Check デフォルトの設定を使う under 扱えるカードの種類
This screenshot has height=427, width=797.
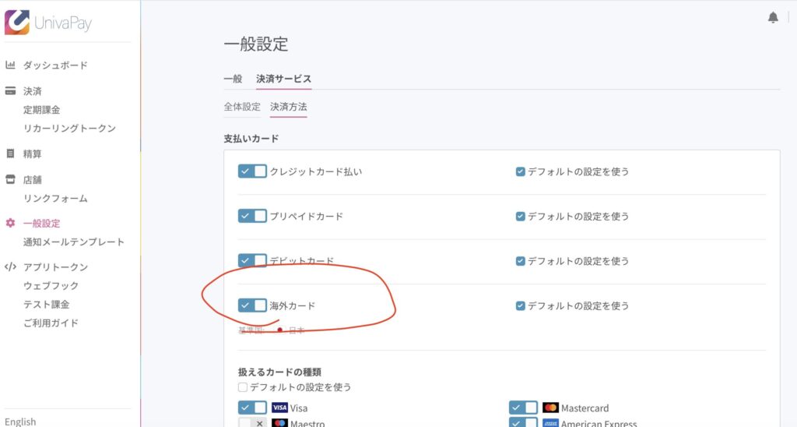tap(244, 386)
